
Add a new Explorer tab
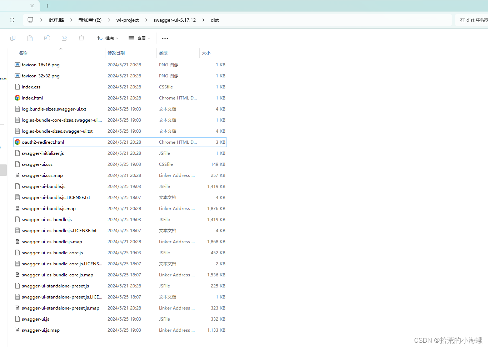click(x=48, y=6)
